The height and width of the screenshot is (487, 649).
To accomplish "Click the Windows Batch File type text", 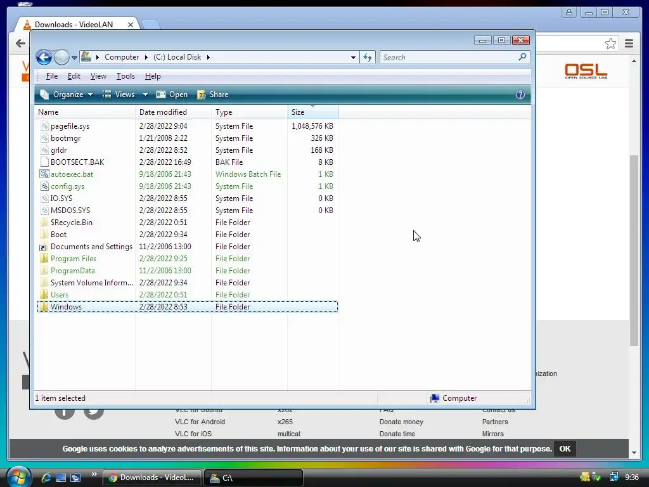I will [x=248, y=174].
